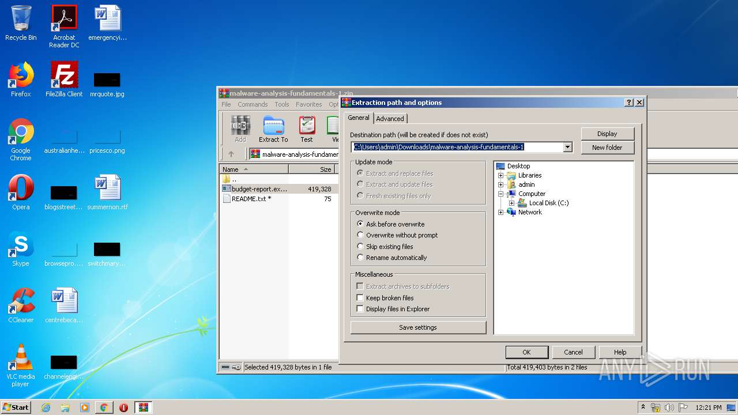Open the WinRAR File menu
This screenshot has height=415, width=738.
point(226,104)
